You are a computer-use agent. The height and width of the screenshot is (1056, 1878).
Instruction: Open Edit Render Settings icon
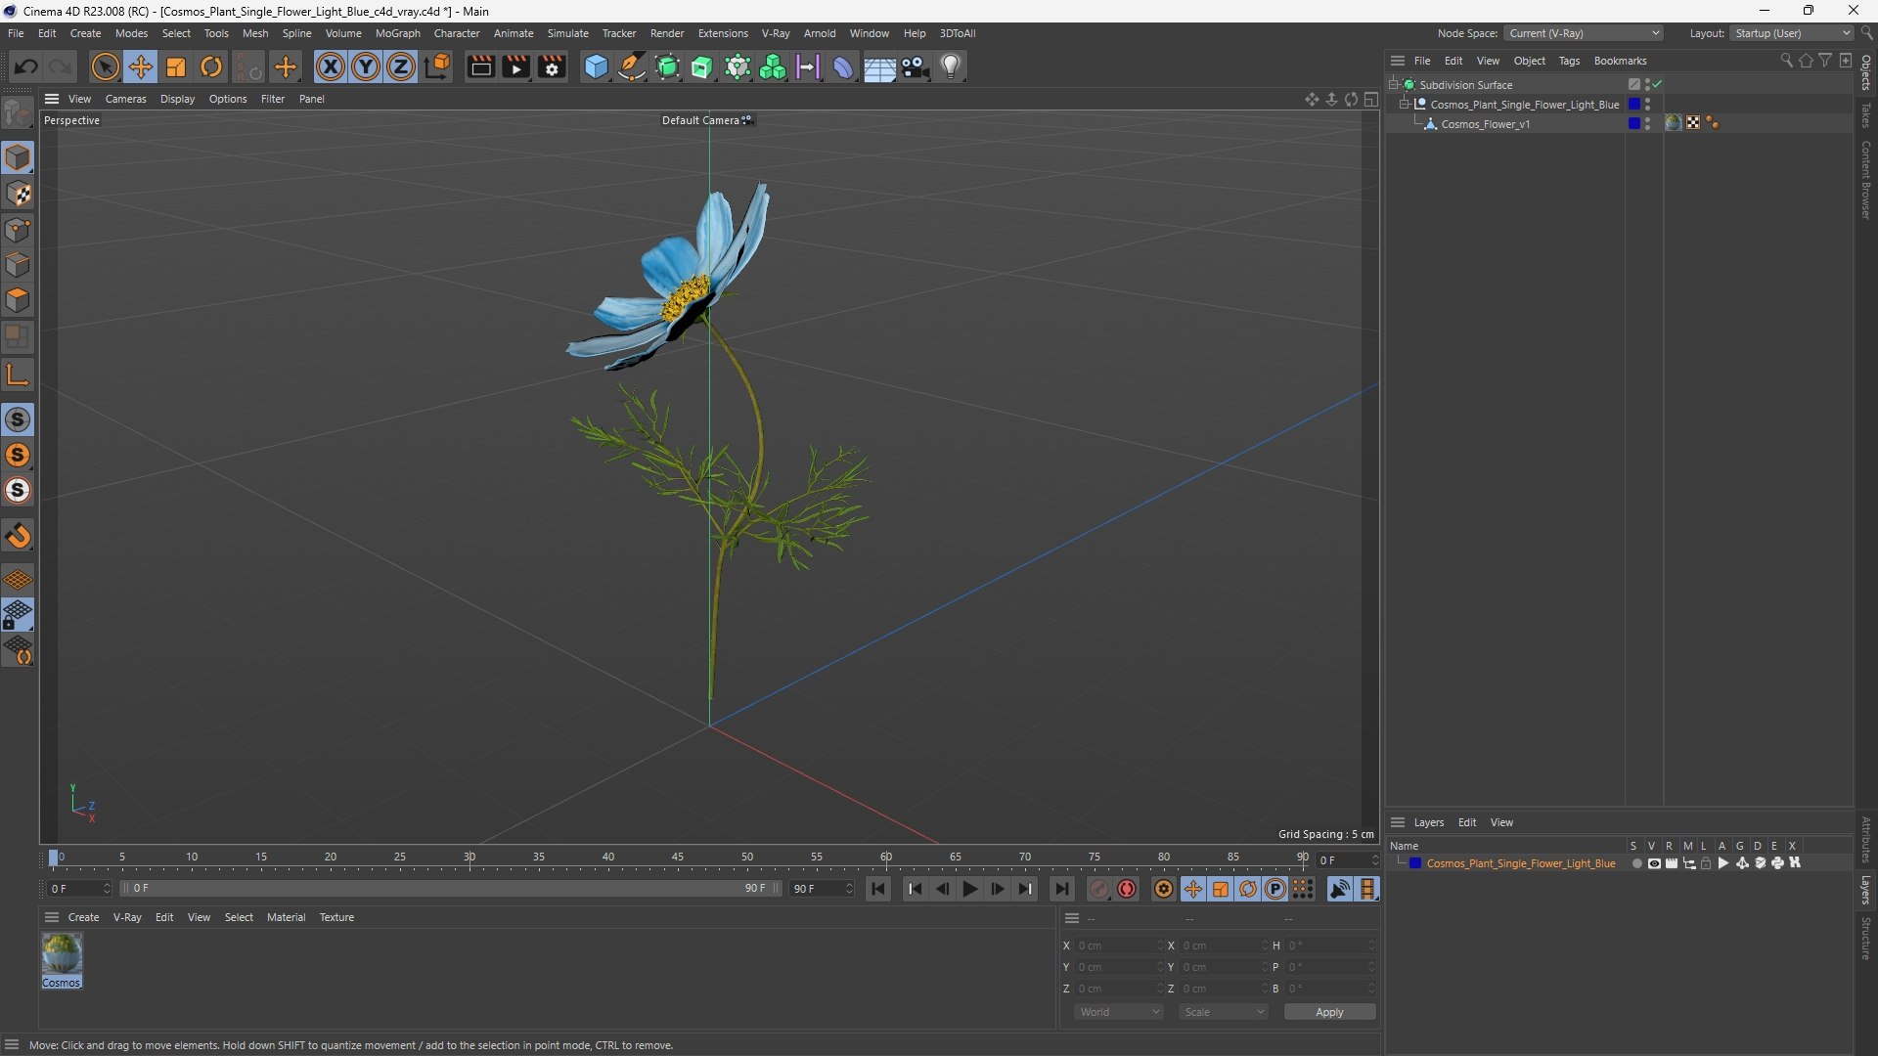coord(552,66)
